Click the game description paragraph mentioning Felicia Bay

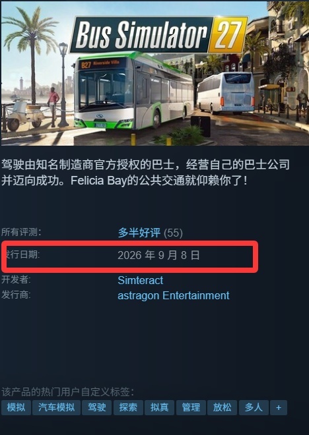tap(145, 173)
